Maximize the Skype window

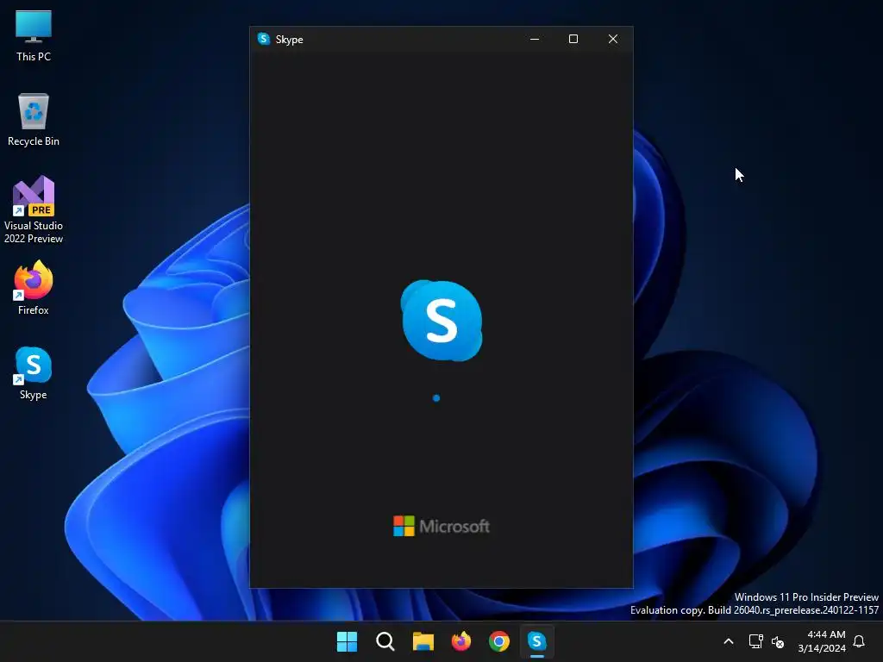[573, 39]
